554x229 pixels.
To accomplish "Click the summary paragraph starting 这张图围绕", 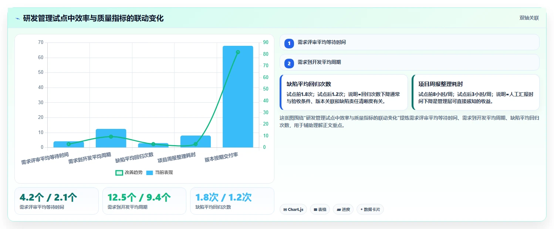I will (x=409, y=122).
